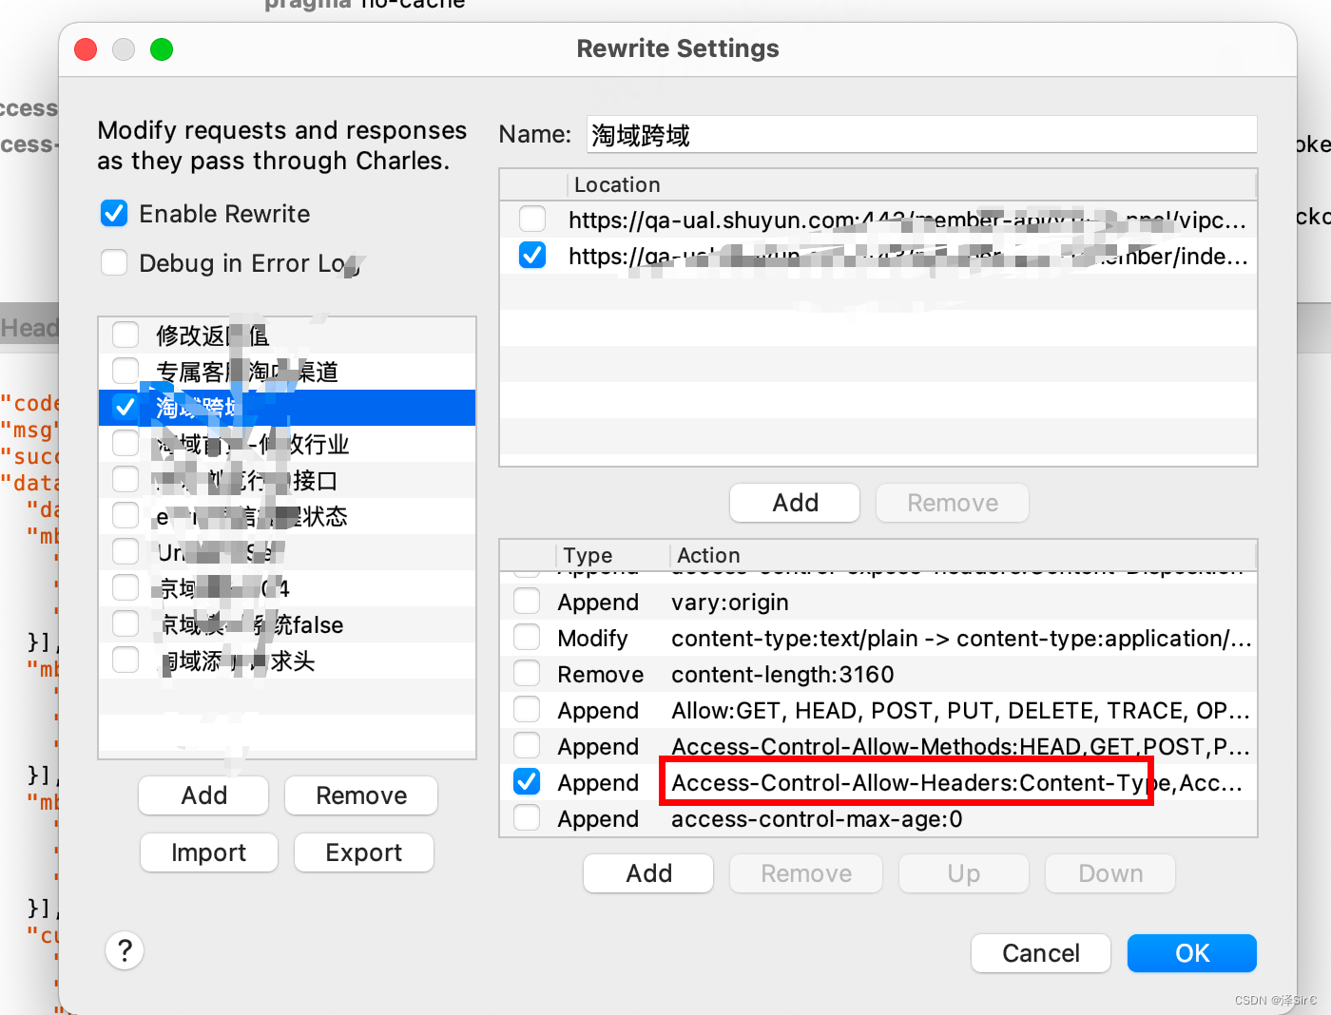Click the Down button for actions

(x=1109, y=873)
